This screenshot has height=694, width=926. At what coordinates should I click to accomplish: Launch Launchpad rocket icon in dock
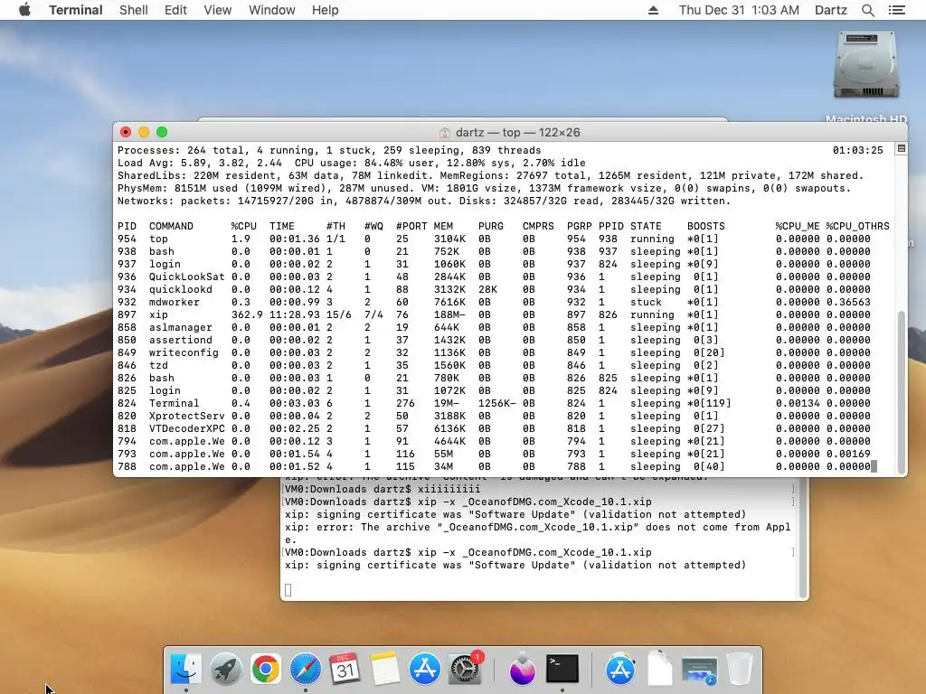(x=225, y=669)
